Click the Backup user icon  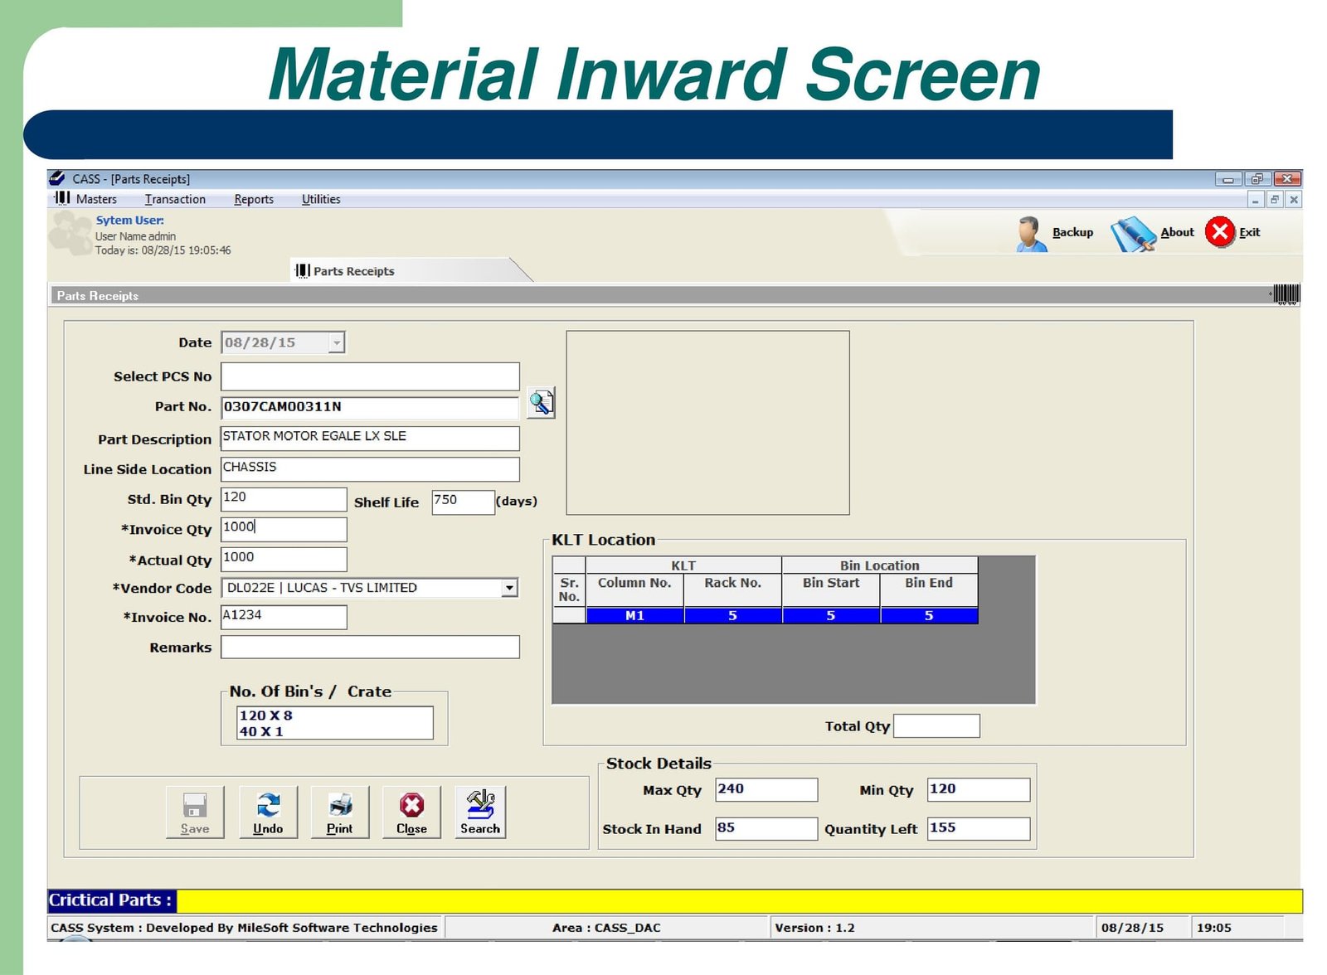pyautogui.click(x=1031, y=234)
